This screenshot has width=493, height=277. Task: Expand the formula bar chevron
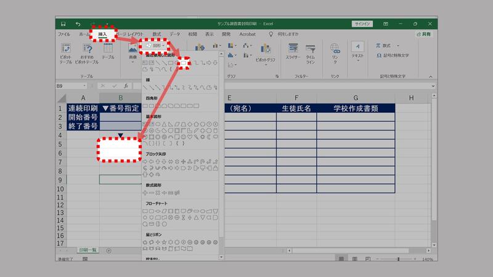tap(433, 86)
